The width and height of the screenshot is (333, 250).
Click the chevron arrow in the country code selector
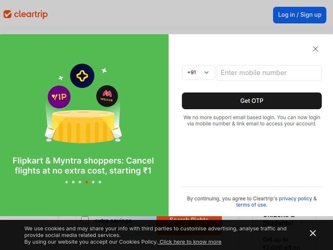pyautogui.click(x=206, y=72)
